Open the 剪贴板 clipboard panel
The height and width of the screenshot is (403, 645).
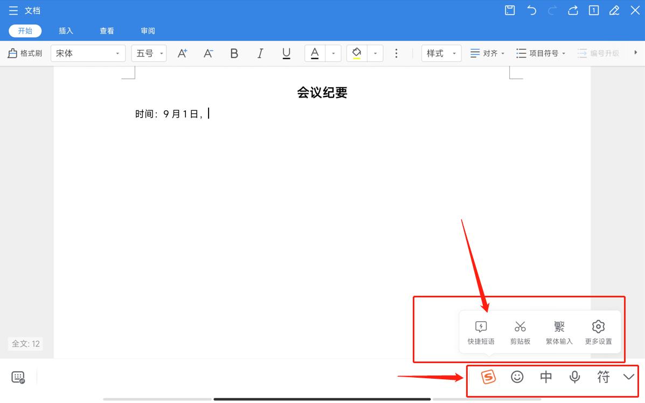click(x=519, y=331)
